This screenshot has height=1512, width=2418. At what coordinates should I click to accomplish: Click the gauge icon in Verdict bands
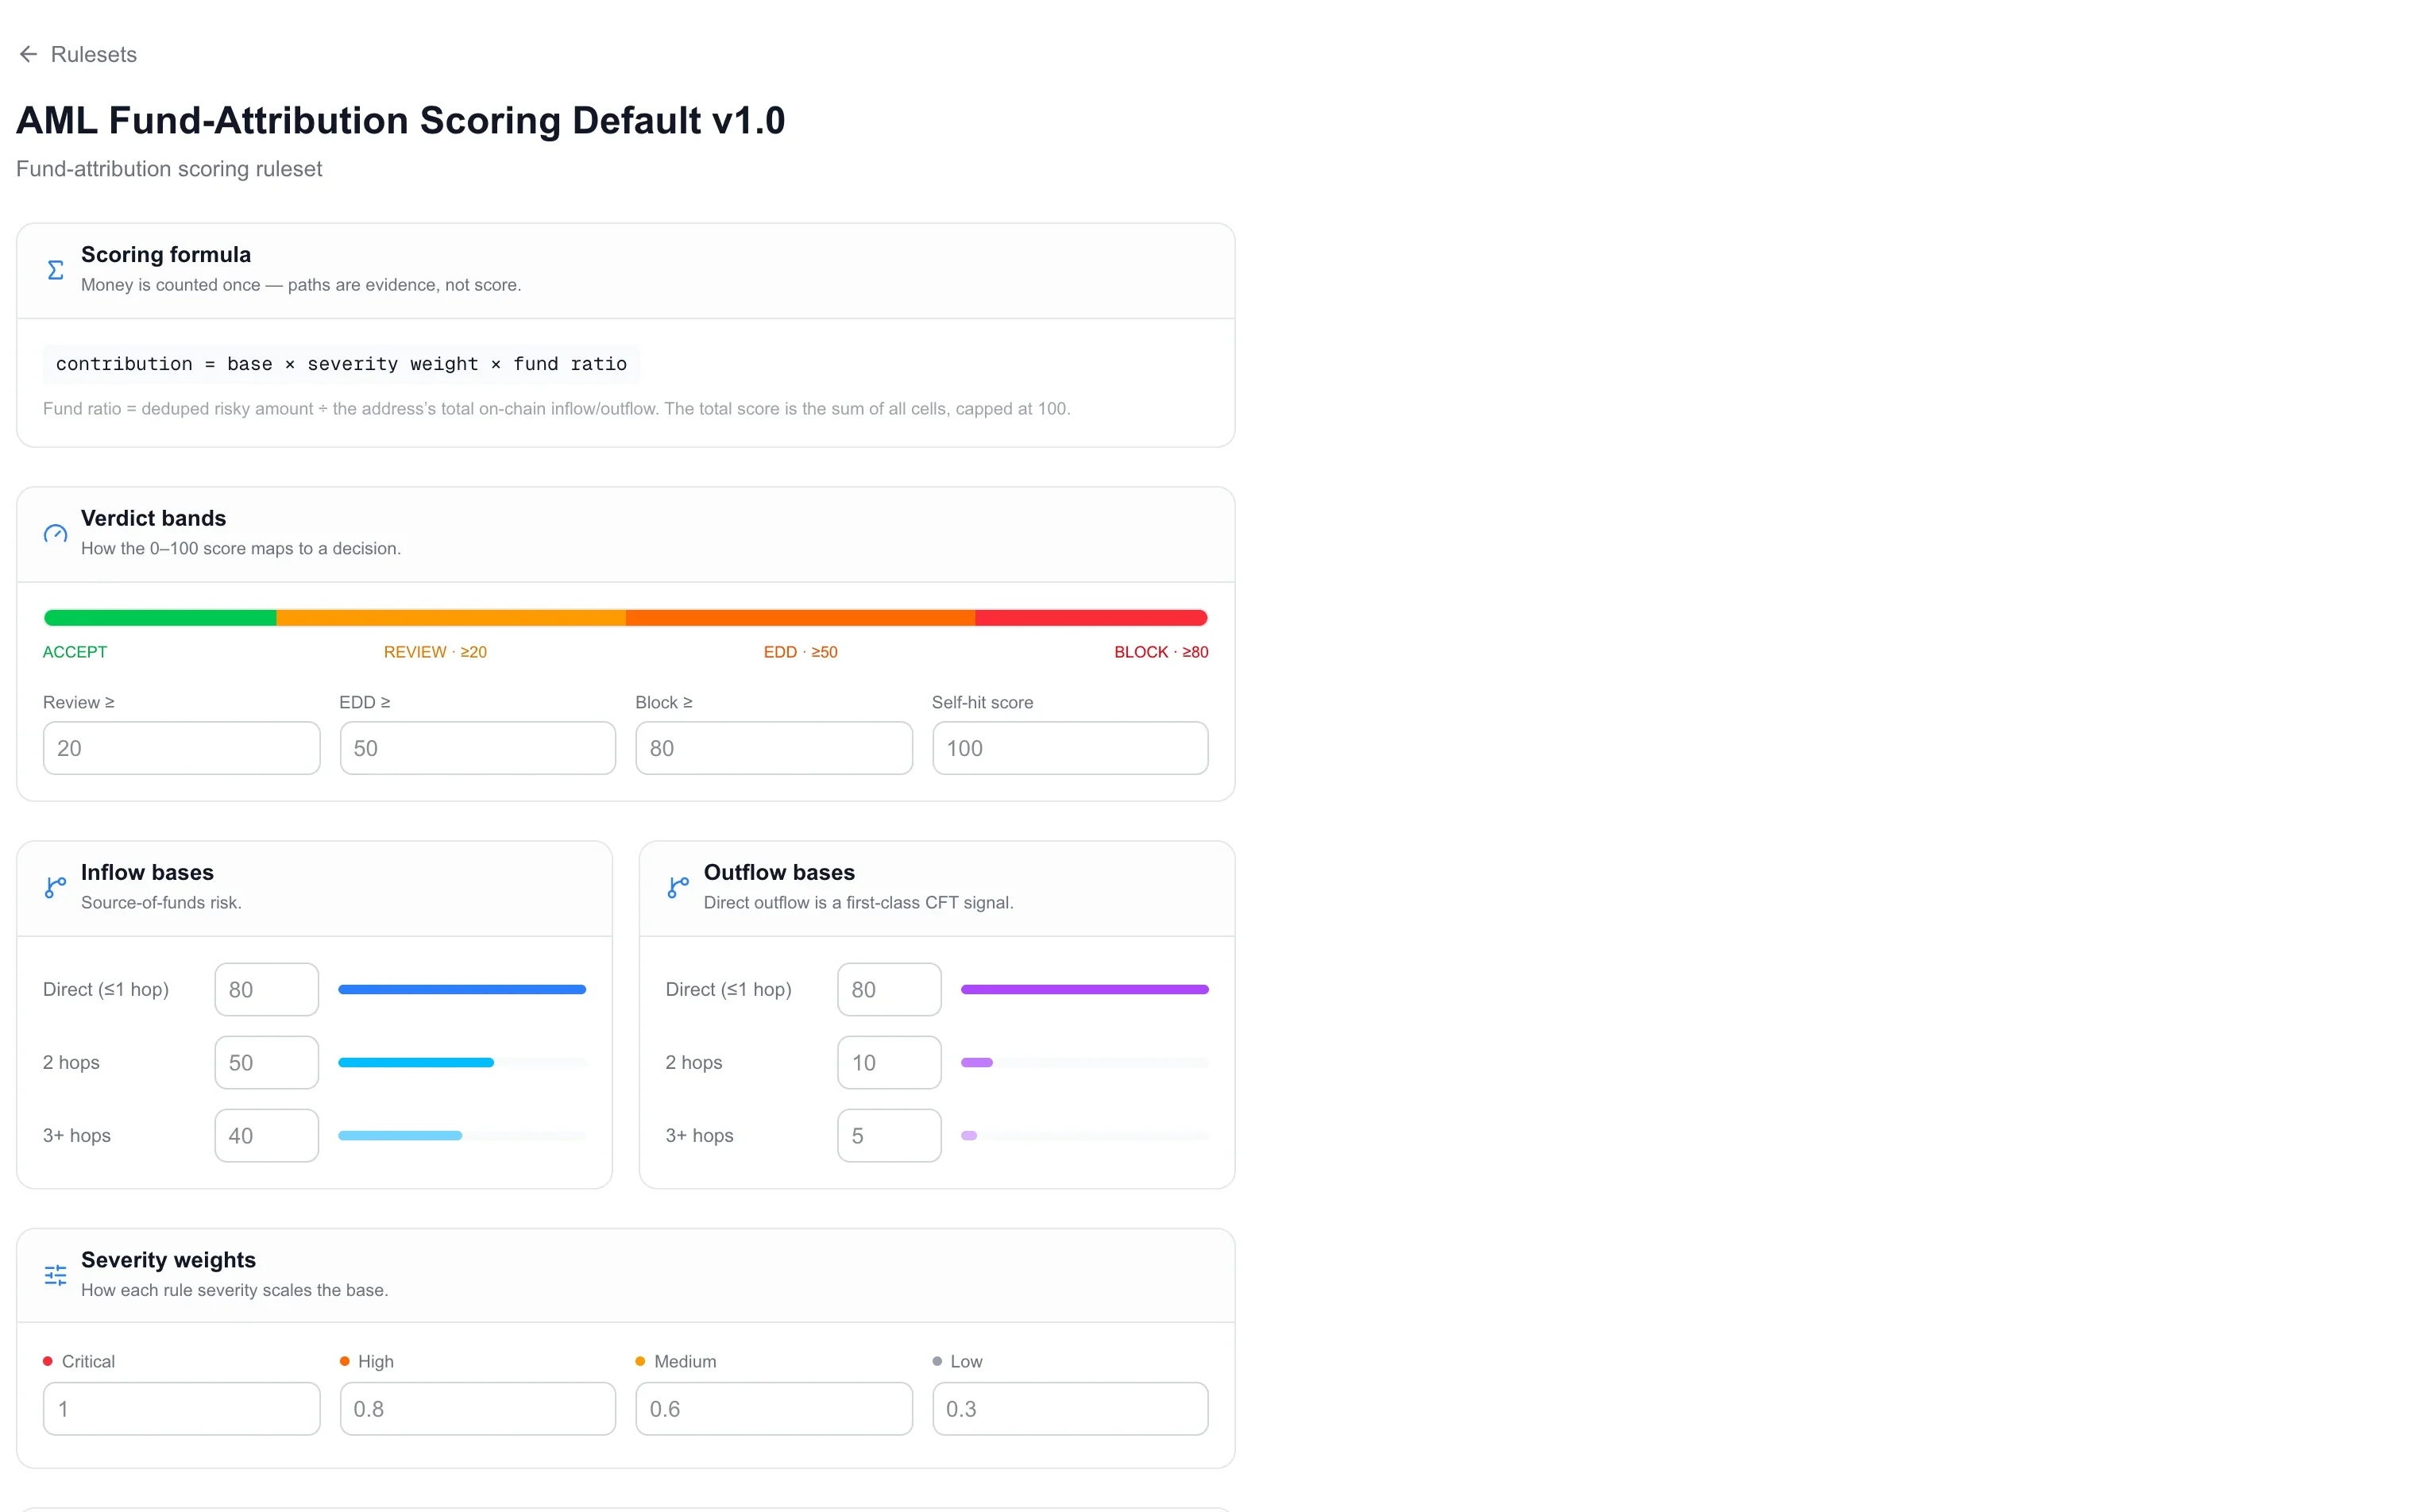[x=56, y=534]
